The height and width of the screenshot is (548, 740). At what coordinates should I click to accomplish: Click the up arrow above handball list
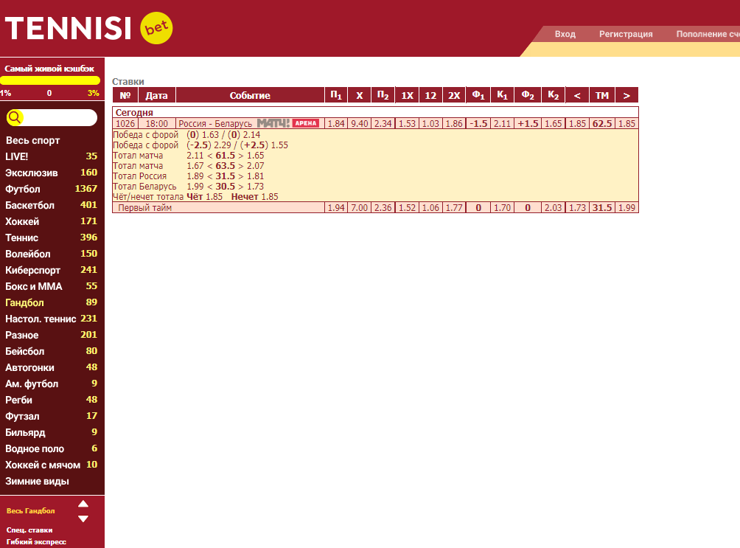coord(83,504)
